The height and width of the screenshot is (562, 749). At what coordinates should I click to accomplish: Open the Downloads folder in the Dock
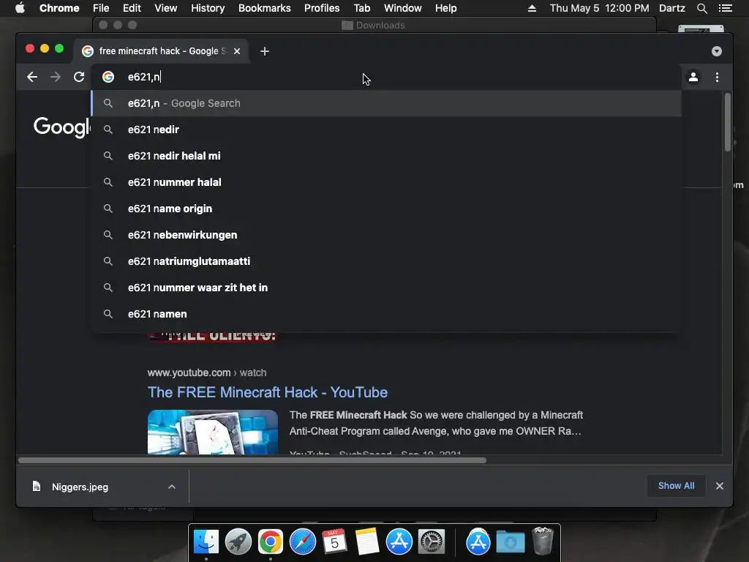point(510,542)
